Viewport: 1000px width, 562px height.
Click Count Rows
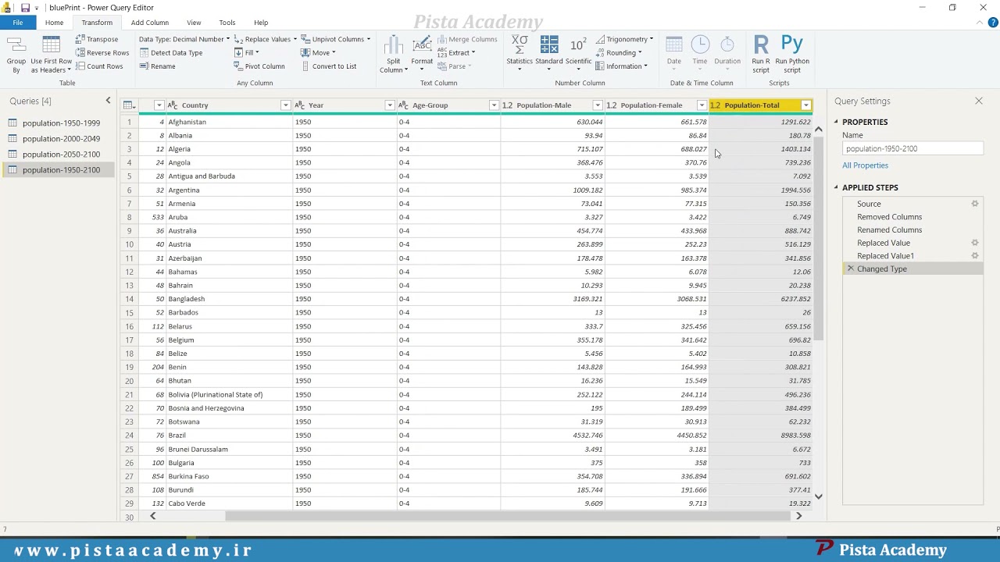point(99,66)
